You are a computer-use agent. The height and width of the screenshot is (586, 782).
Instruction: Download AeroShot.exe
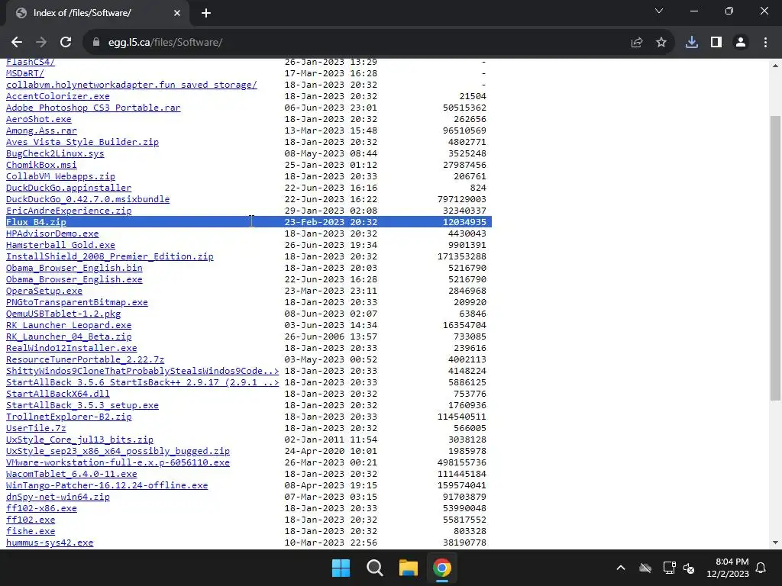click(x=39, y=119)
